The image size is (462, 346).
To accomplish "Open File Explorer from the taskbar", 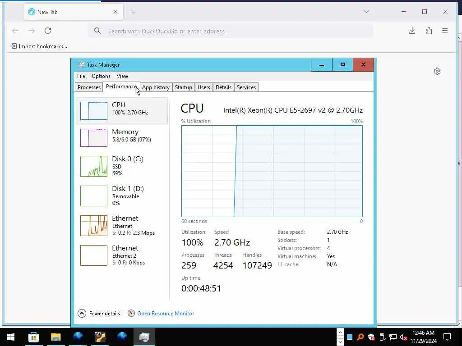I will point(55,337).
